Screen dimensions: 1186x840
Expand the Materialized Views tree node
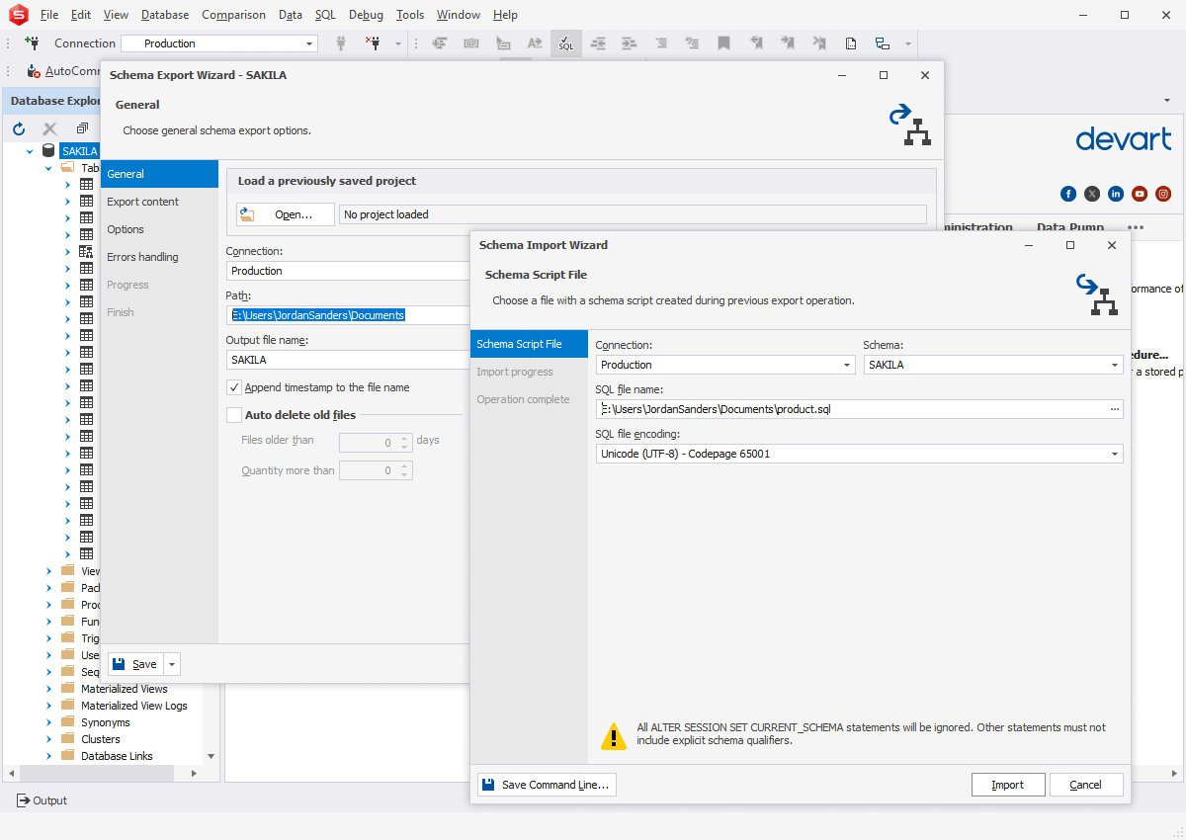[48, 689]
